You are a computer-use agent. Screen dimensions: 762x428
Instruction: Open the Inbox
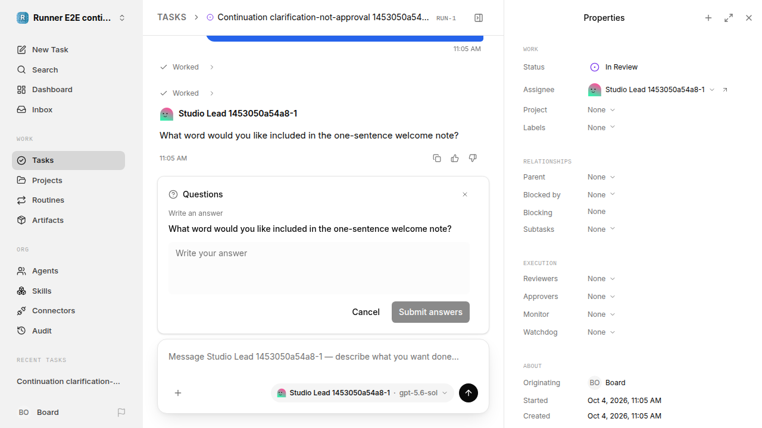pos(68,110)
